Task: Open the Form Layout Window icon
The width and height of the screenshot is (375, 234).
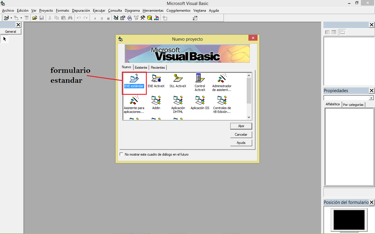Action: click(x=129, y=18)
